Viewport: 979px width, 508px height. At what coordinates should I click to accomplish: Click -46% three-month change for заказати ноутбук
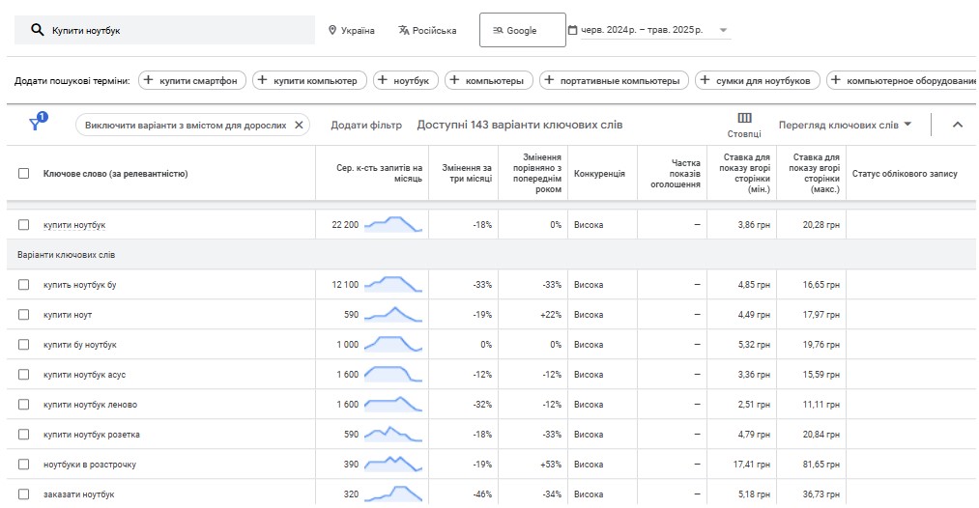[482, 494]
